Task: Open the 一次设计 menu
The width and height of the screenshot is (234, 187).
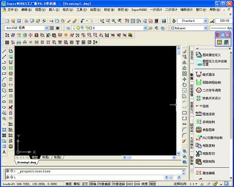Action: pos(156,9)
